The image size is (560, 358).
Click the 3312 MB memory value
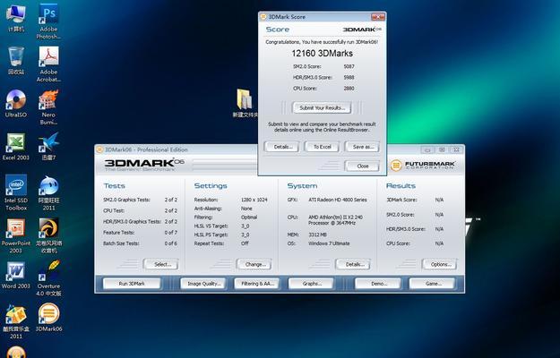coord(317,234)
